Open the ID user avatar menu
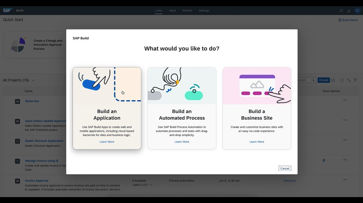The width and height of the screenshot is (363, 203). (357, 10)
